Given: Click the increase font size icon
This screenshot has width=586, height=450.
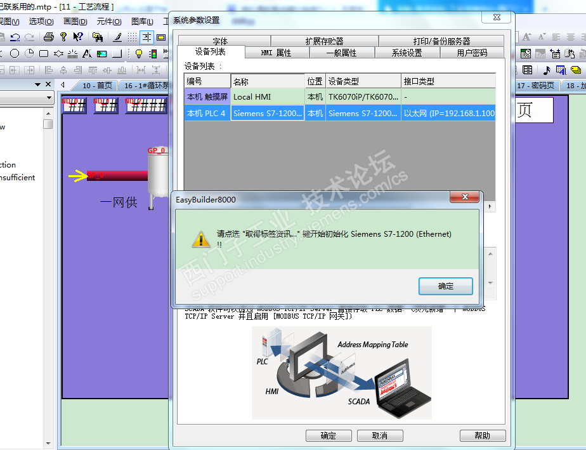Looking at the screenshot, I should 527,37.
